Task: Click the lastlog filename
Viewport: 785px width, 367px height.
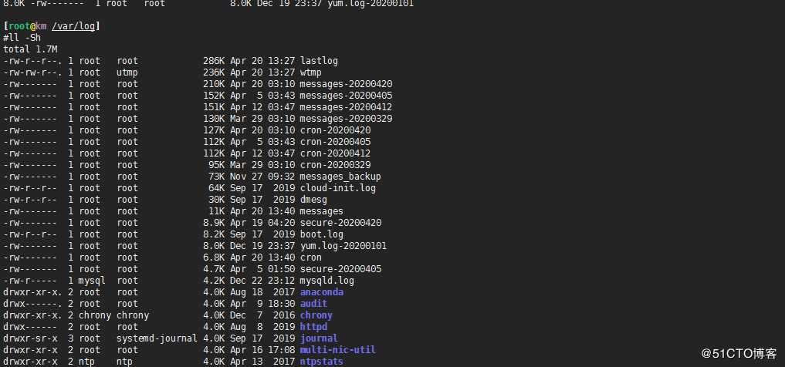Action: coord(319,61)
